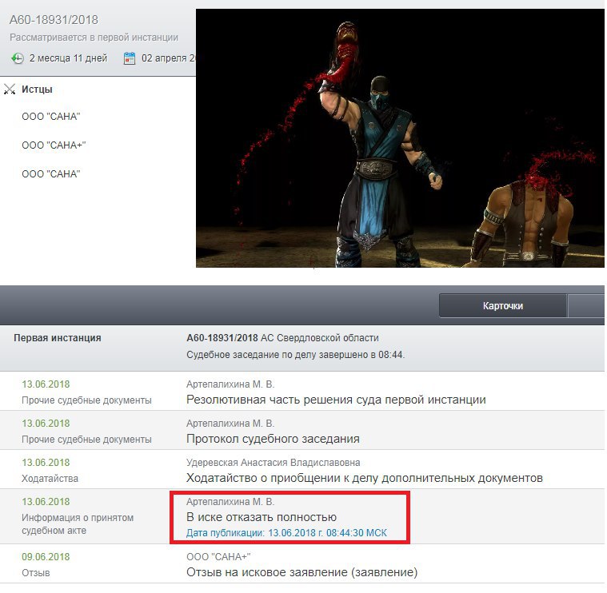Click the 2 месяца 11 дней duration
The image size is (607, 593).
[x=68, y=58]
